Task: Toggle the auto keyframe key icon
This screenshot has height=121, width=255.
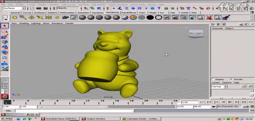Action: pyautogui.click(x=246, y=106)
